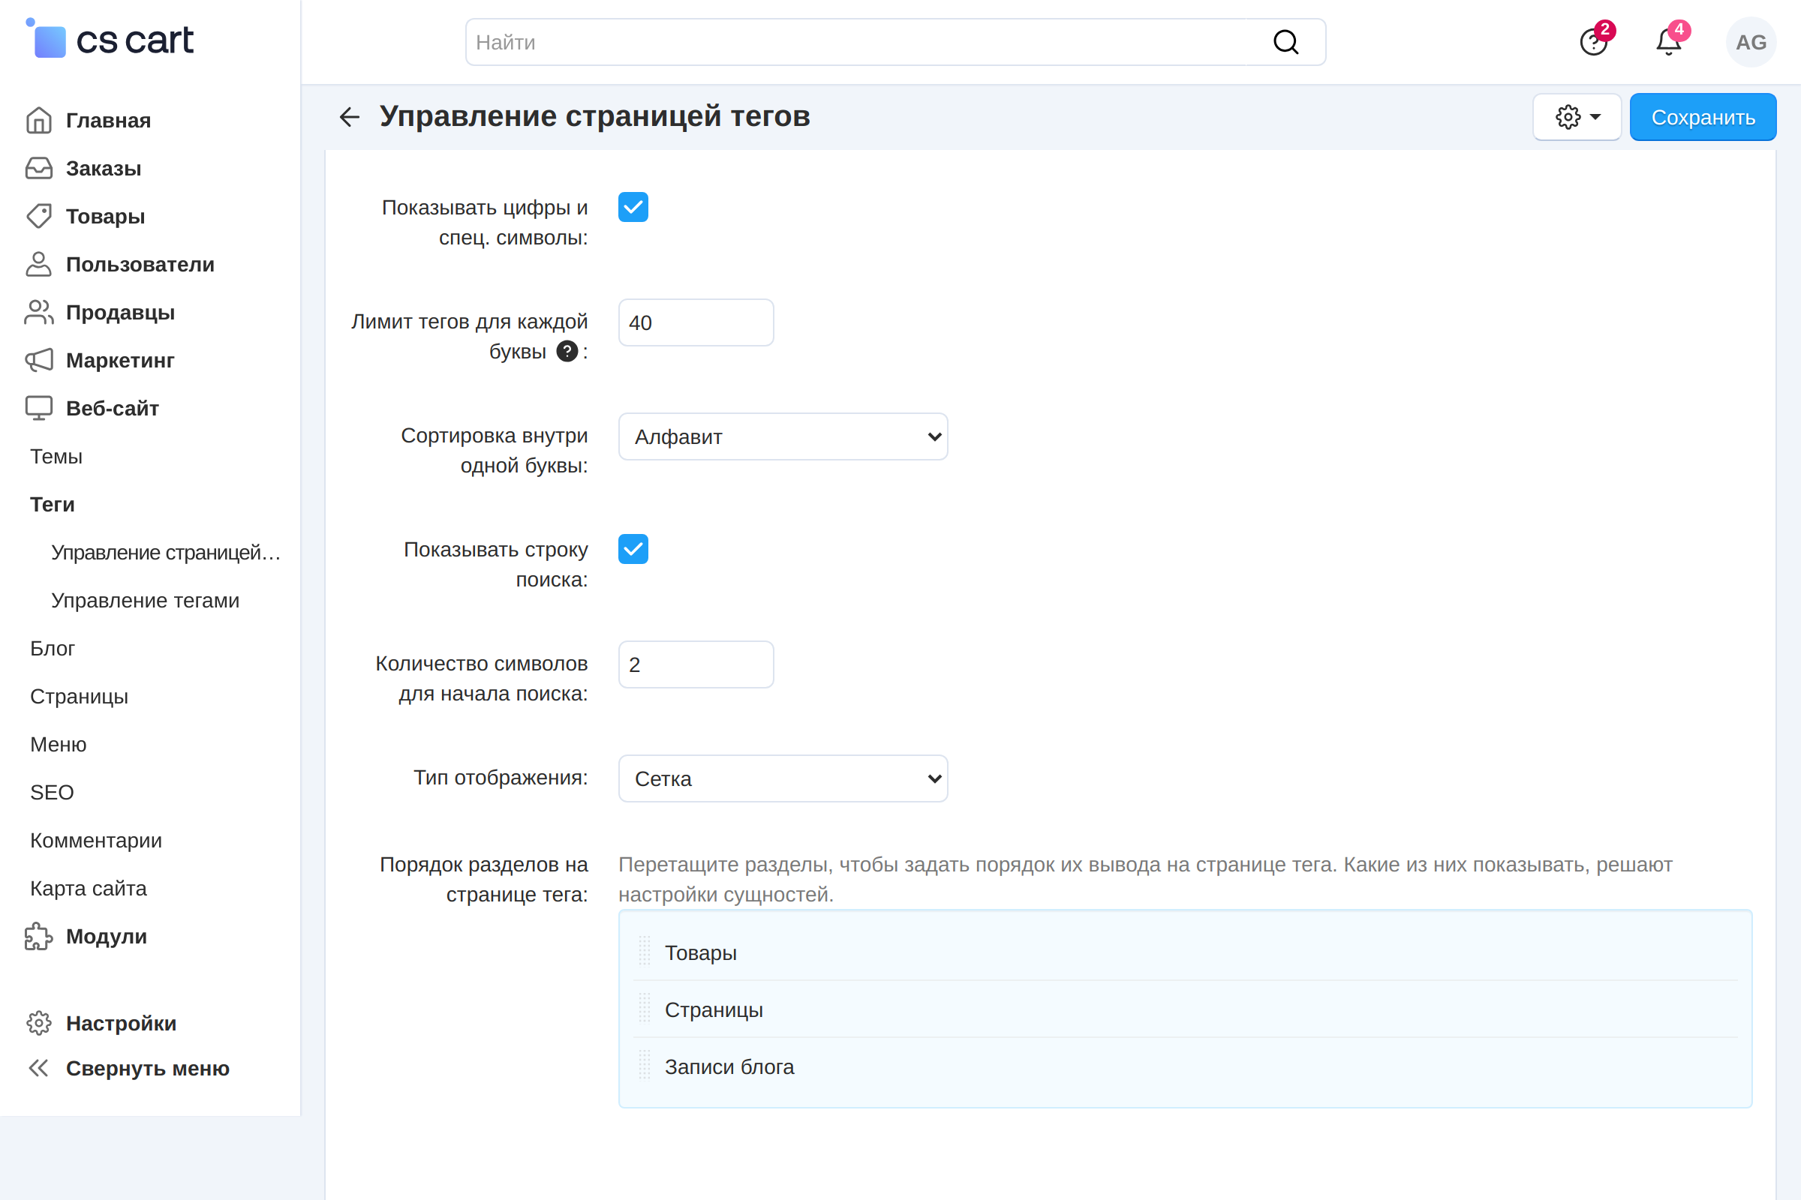Open SEO in the sidebar

(51, 793)
